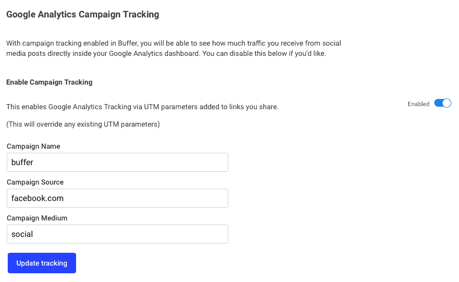459x282 pixels.
Task: Click the Enable Campaign Tracking subheading
Action: tap(49, 83)
